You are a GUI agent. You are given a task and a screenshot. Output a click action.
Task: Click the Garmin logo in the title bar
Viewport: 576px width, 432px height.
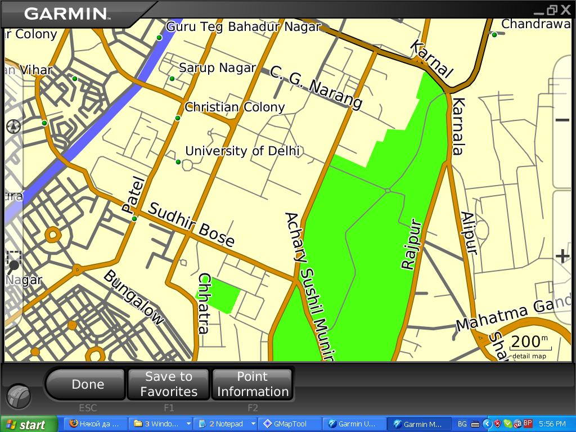point(66,14)
